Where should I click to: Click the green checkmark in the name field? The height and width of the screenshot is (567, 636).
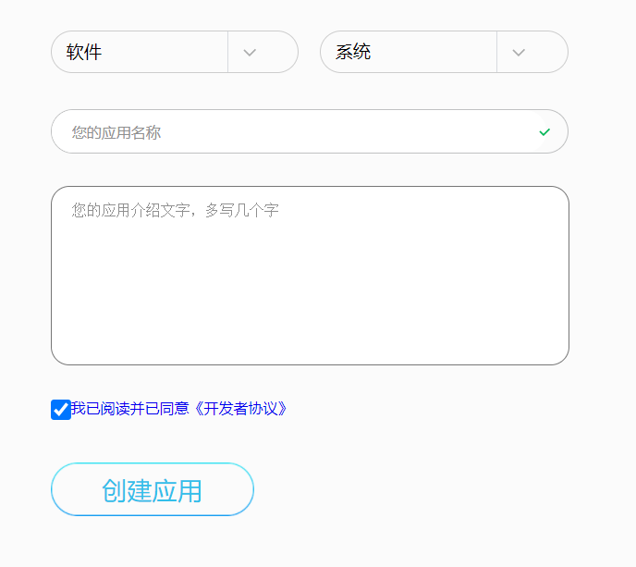[x=544, y=132]
